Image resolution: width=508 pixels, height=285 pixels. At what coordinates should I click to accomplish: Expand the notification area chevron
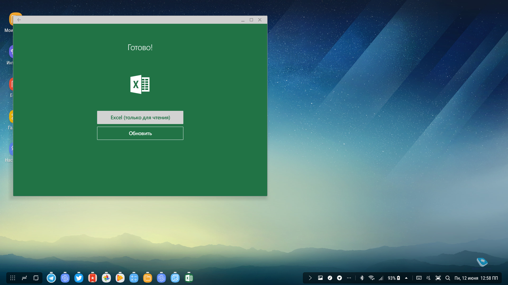(310, 278)
